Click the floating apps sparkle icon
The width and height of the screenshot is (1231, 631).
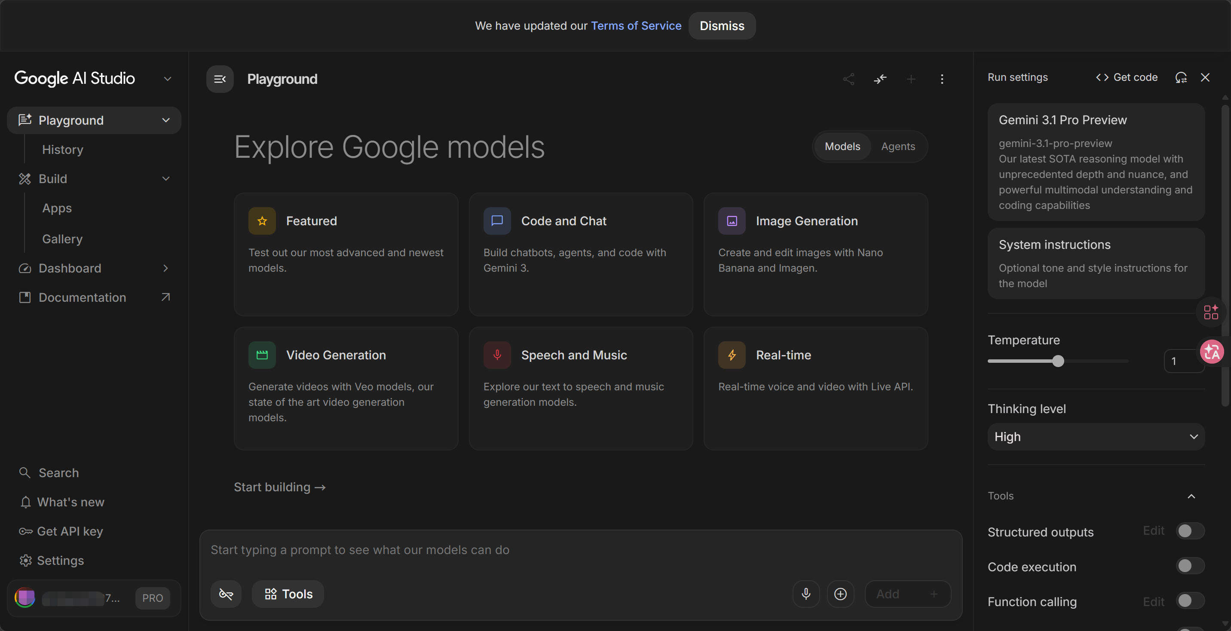pyautogui.click(x=1211, y=312)
